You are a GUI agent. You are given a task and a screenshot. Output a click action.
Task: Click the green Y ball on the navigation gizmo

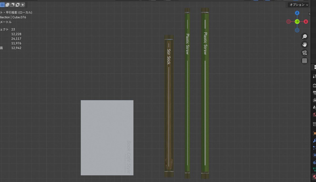297,22
